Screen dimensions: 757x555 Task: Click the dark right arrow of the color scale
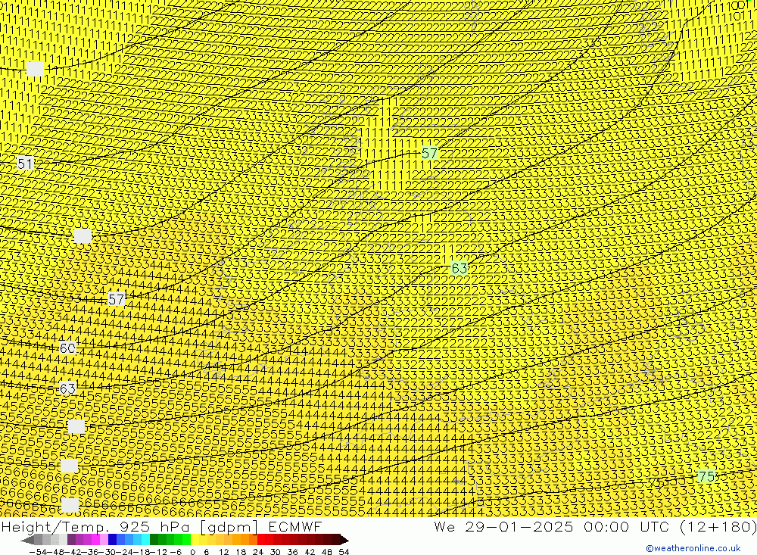[x=344, y=540]
